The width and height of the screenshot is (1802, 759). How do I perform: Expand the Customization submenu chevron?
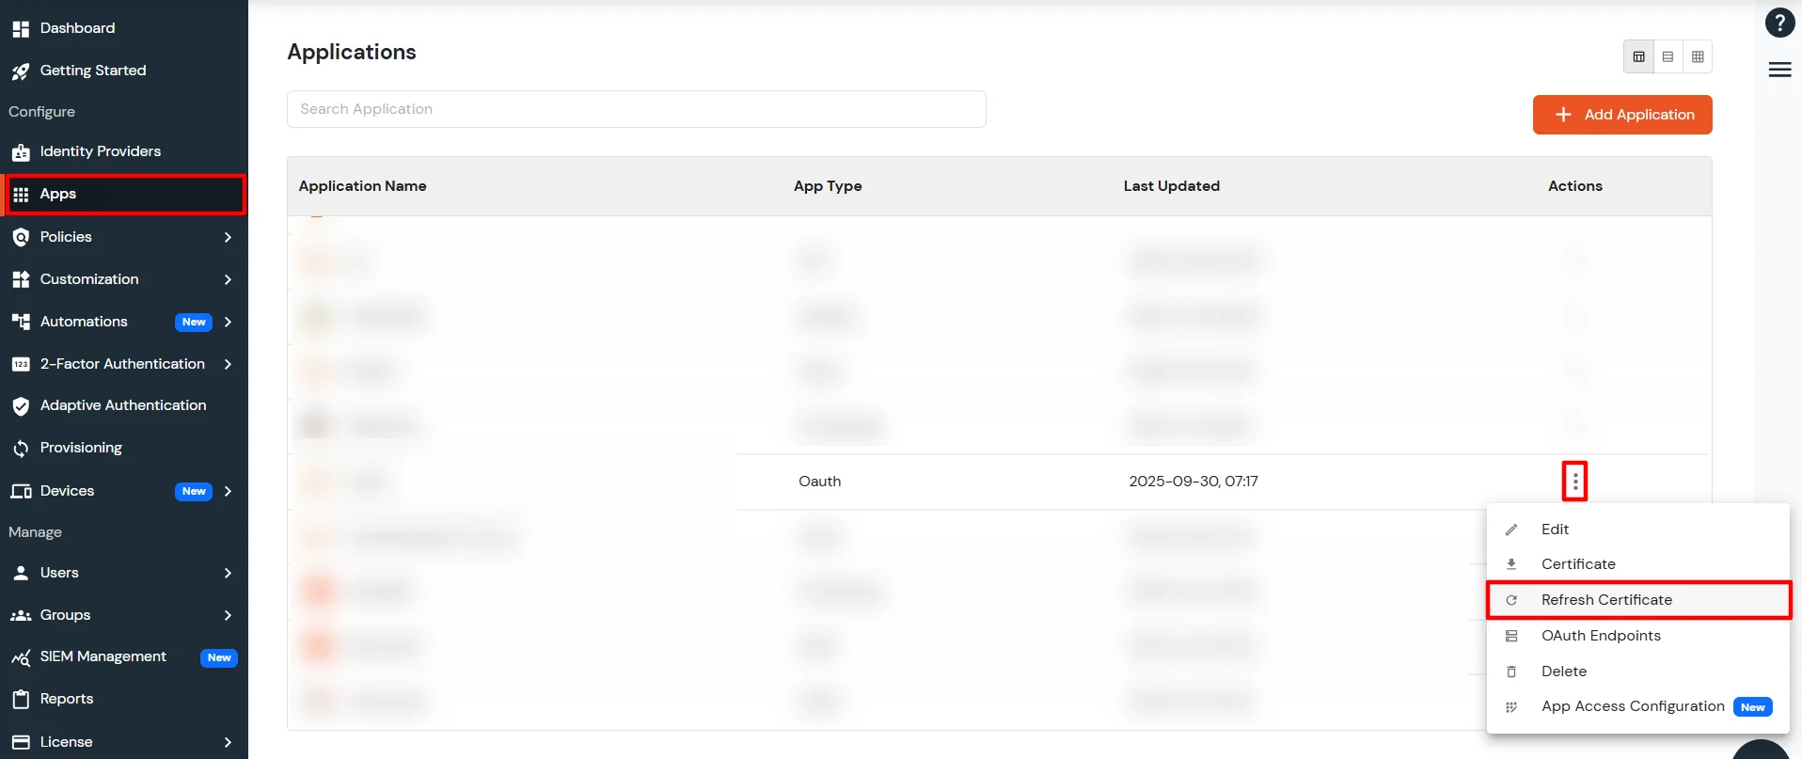coord(228,279)
